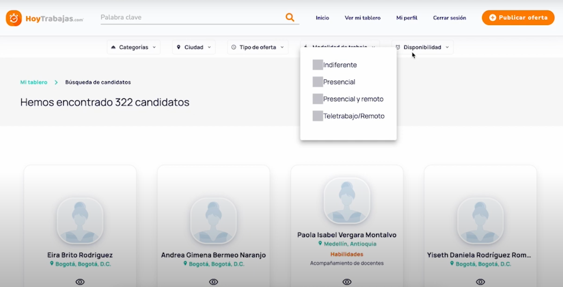Screen dimensions: 563x287
Task: Click name Andrea Gimena Bermeo Naranjo
Action: pyautogui.click(x=214, y=255)
